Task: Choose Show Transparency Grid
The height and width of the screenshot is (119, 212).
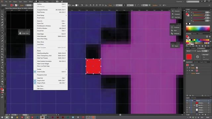Action: 51,56
